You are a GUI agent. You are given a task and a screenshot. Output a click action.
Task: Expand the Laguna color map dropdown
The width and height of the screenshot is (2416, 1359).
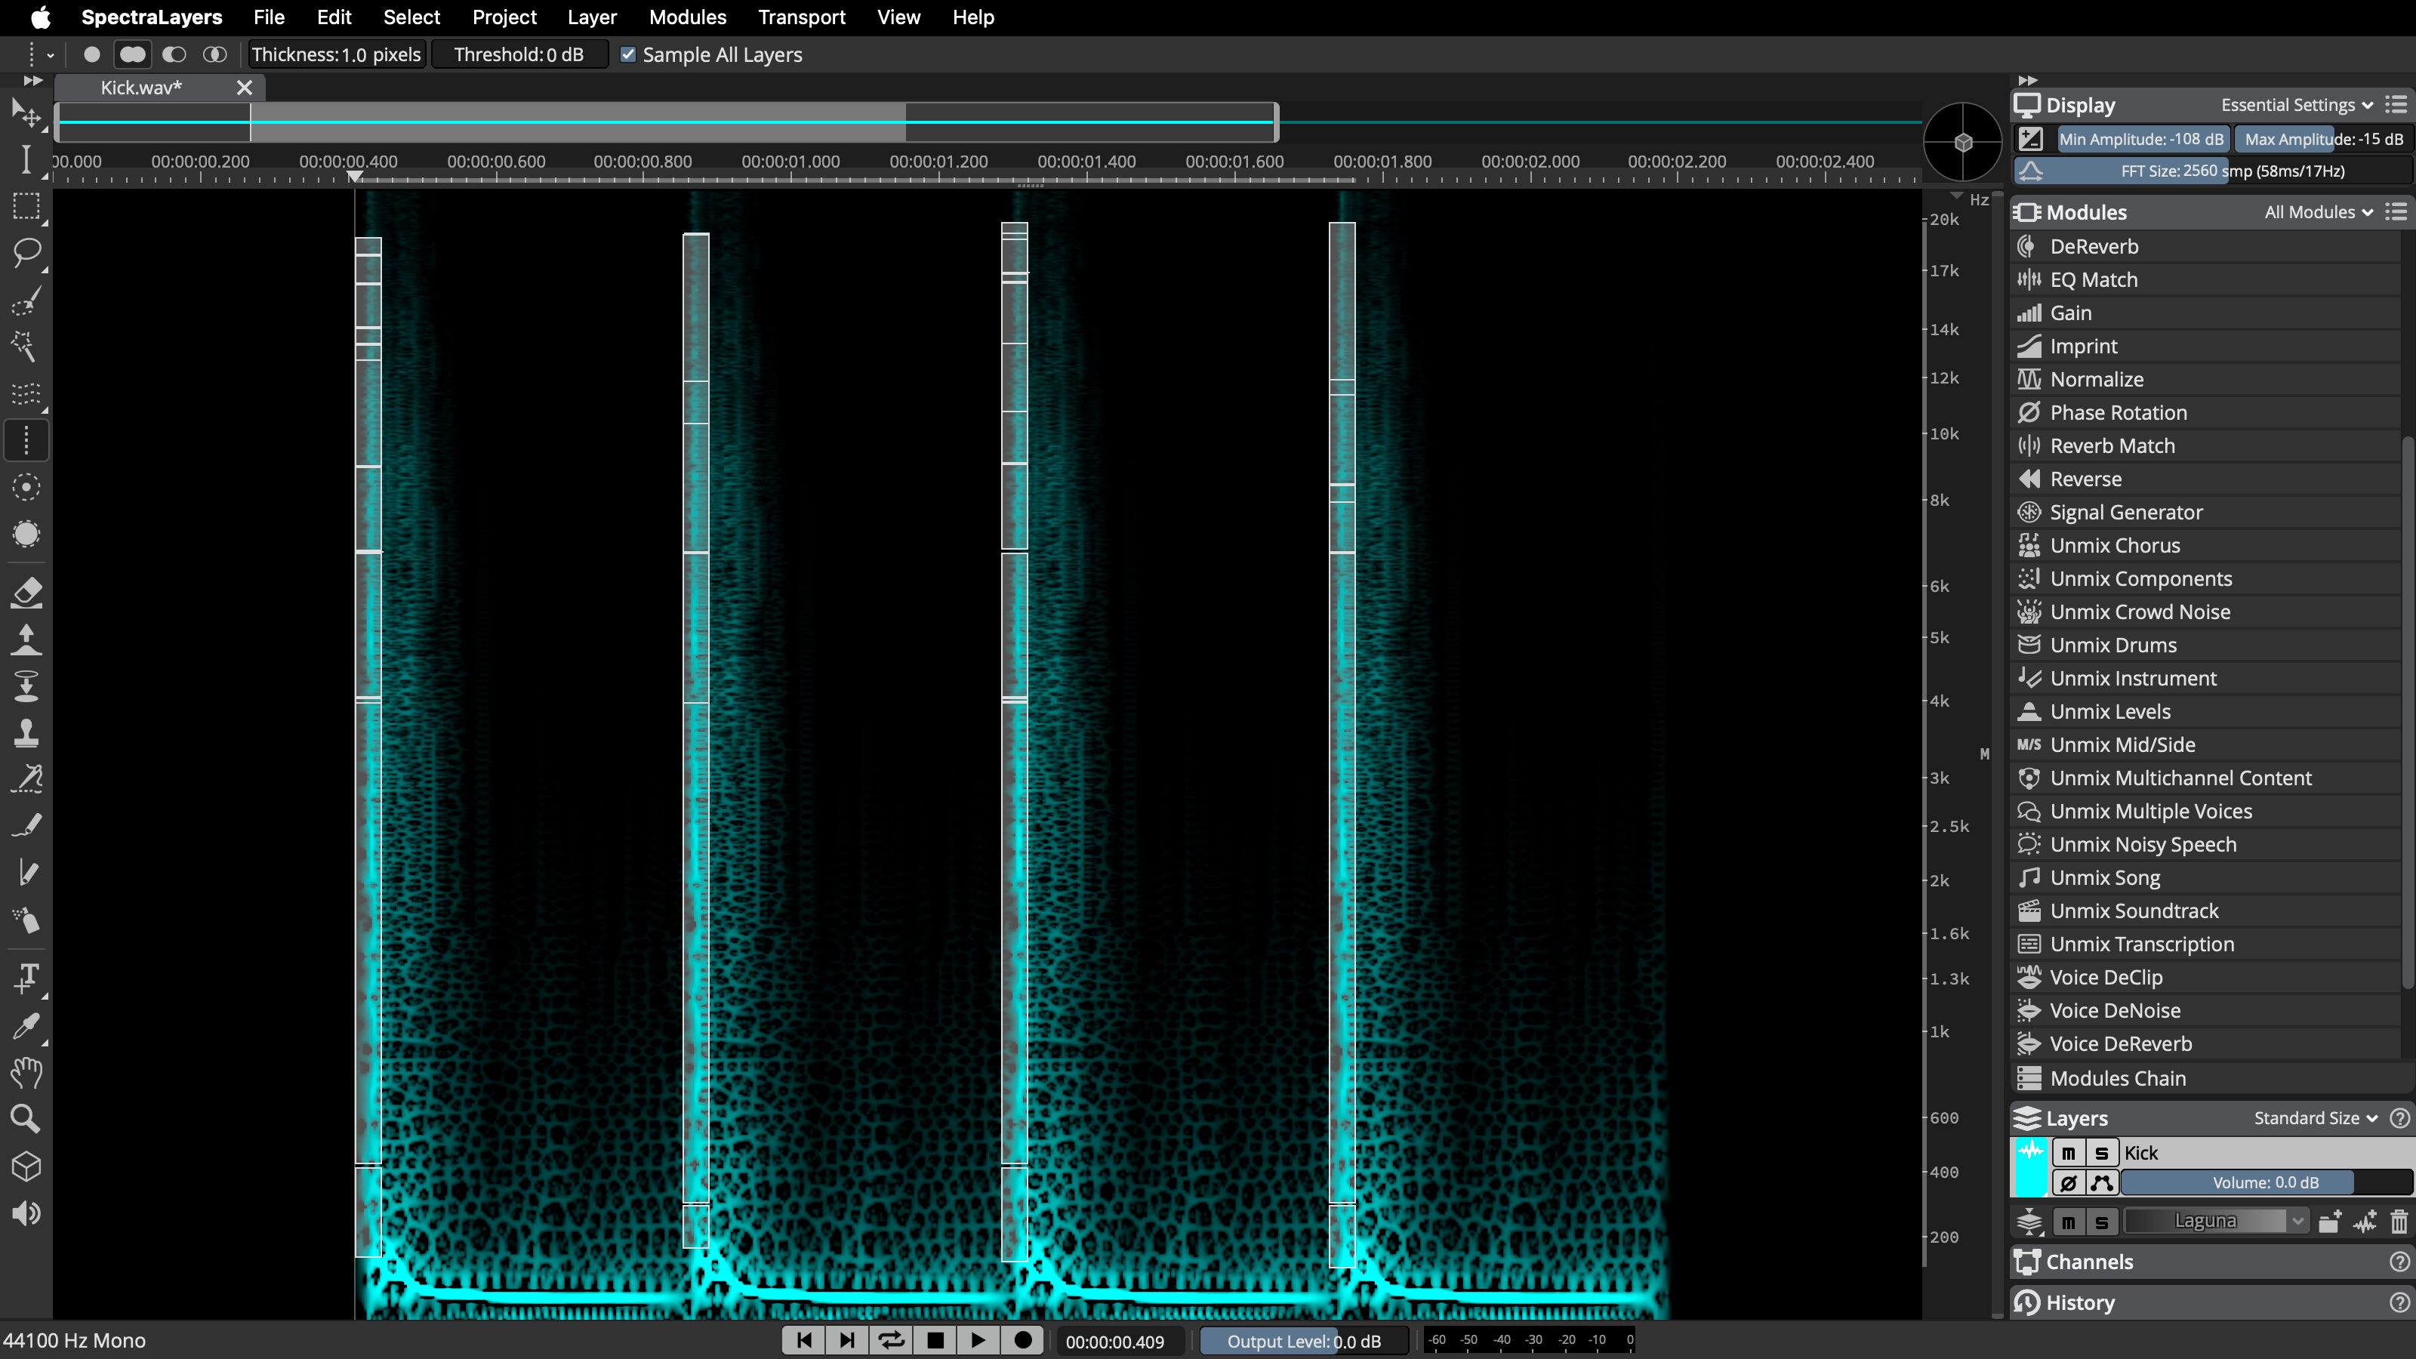[x=2297, y=1221]
